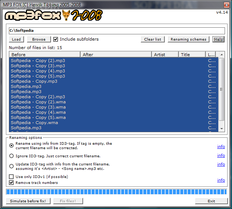
Task: Open Renaming schemes
Action: (x=188, y=40)
